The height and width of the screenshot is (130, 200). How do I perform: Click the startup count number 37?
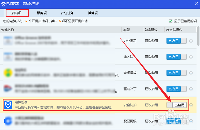coord(25,21)
